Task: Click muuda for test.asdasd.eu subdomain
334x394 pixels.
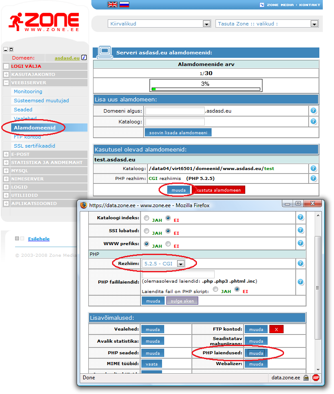Action: coord(179,190)
